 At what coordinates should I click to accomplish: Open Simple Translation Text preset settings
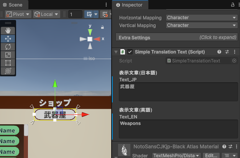tap(227, 52)
